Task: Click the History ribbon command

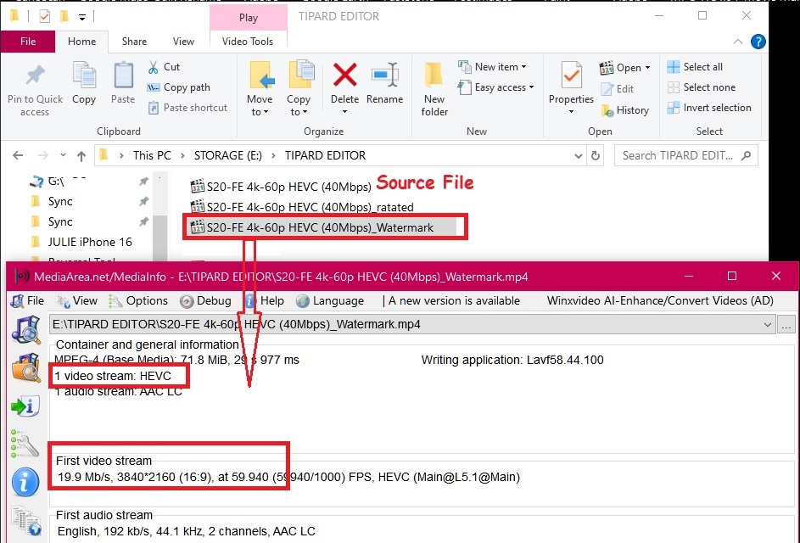Action: pyautogui.click(x=625, y=110)
